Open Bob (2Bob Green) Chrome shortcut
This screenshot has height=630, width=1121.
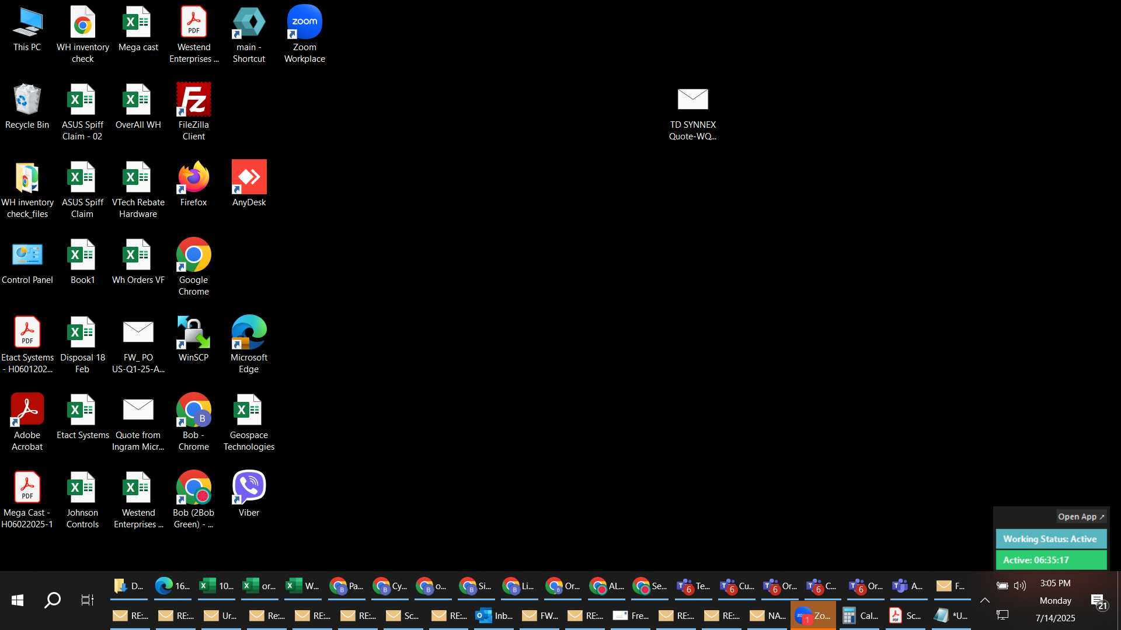point(193,500)
